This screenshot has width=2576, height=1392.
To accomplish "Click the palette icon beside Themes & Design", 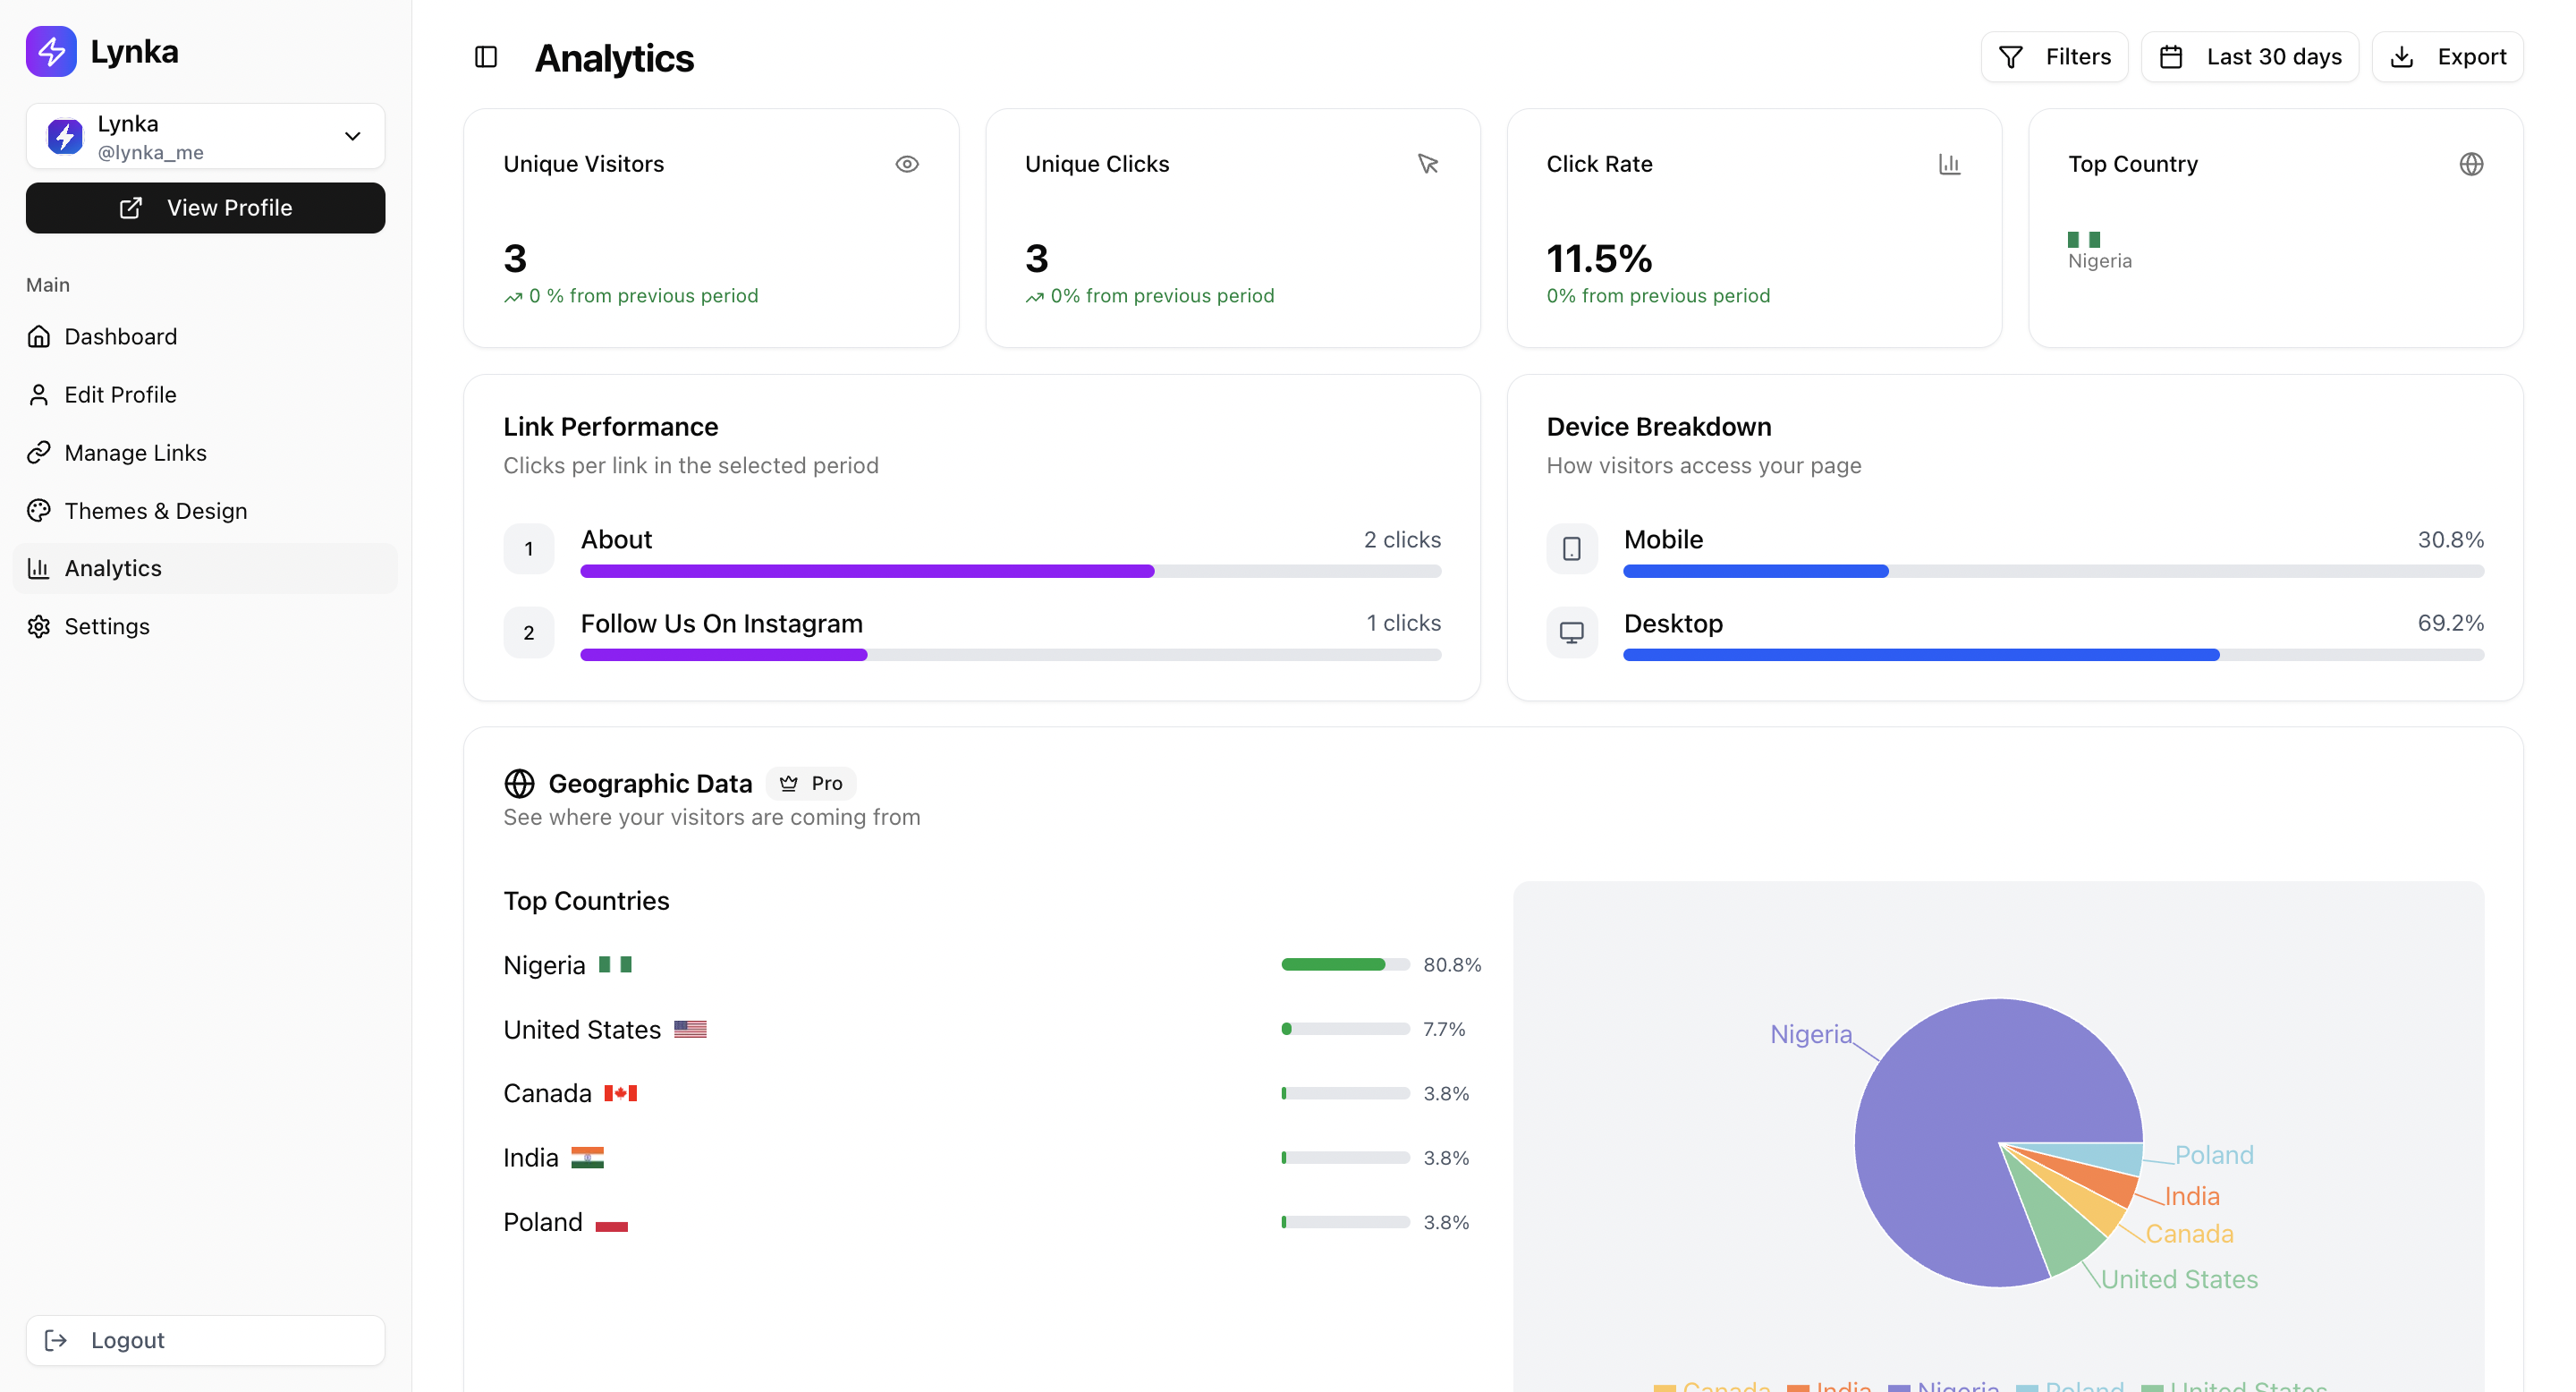I will tap(39, 511).
